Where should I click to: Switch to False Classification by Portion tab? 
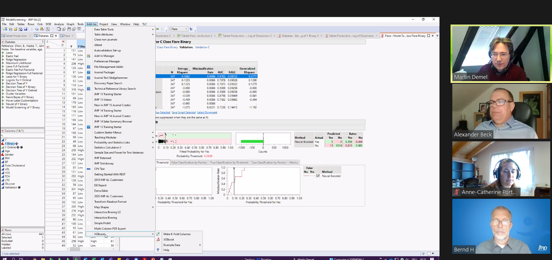click(188, 162)
